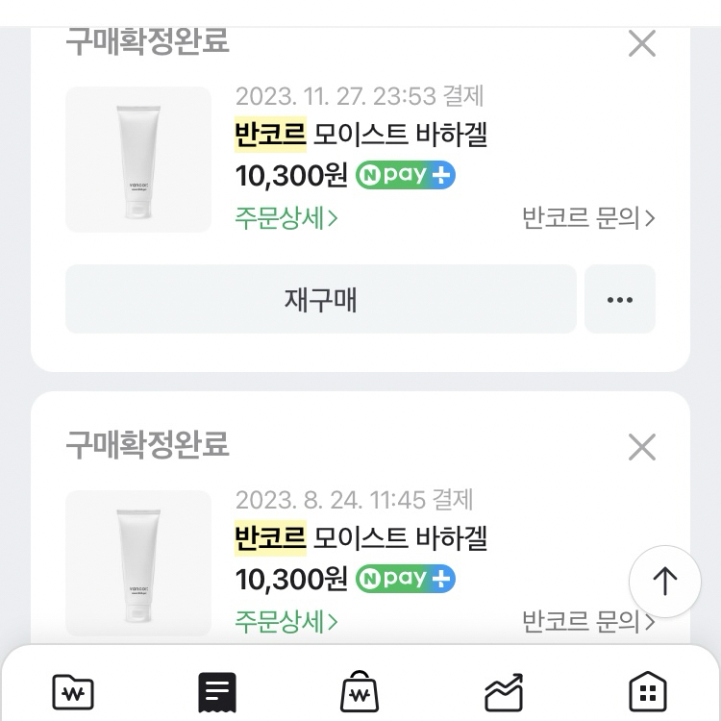Open 반코르 문의 on the August order

(x=588, y=622)
